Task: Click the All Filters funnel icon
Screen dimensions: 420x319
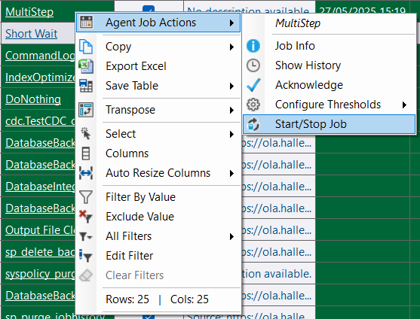Action: (86, 236)
